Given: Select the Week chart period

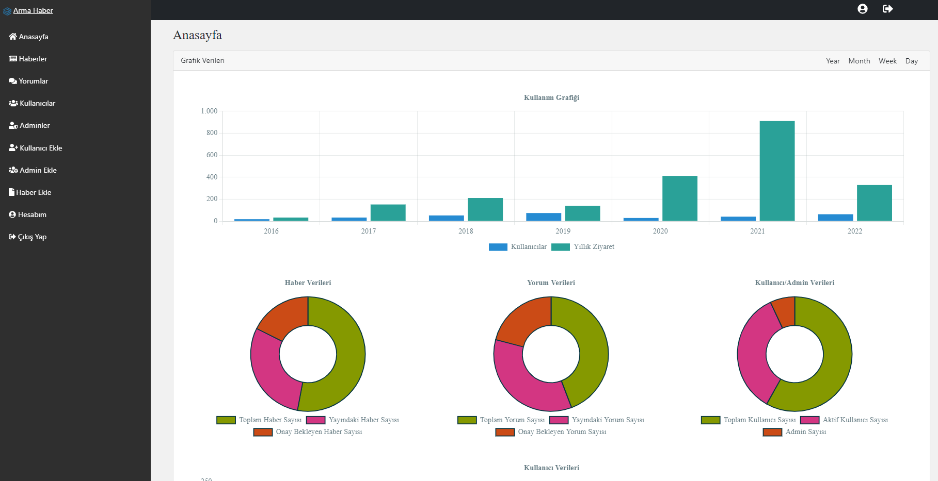Looking at the screenshot, I should pyautogui.click(x=887, y=61).
